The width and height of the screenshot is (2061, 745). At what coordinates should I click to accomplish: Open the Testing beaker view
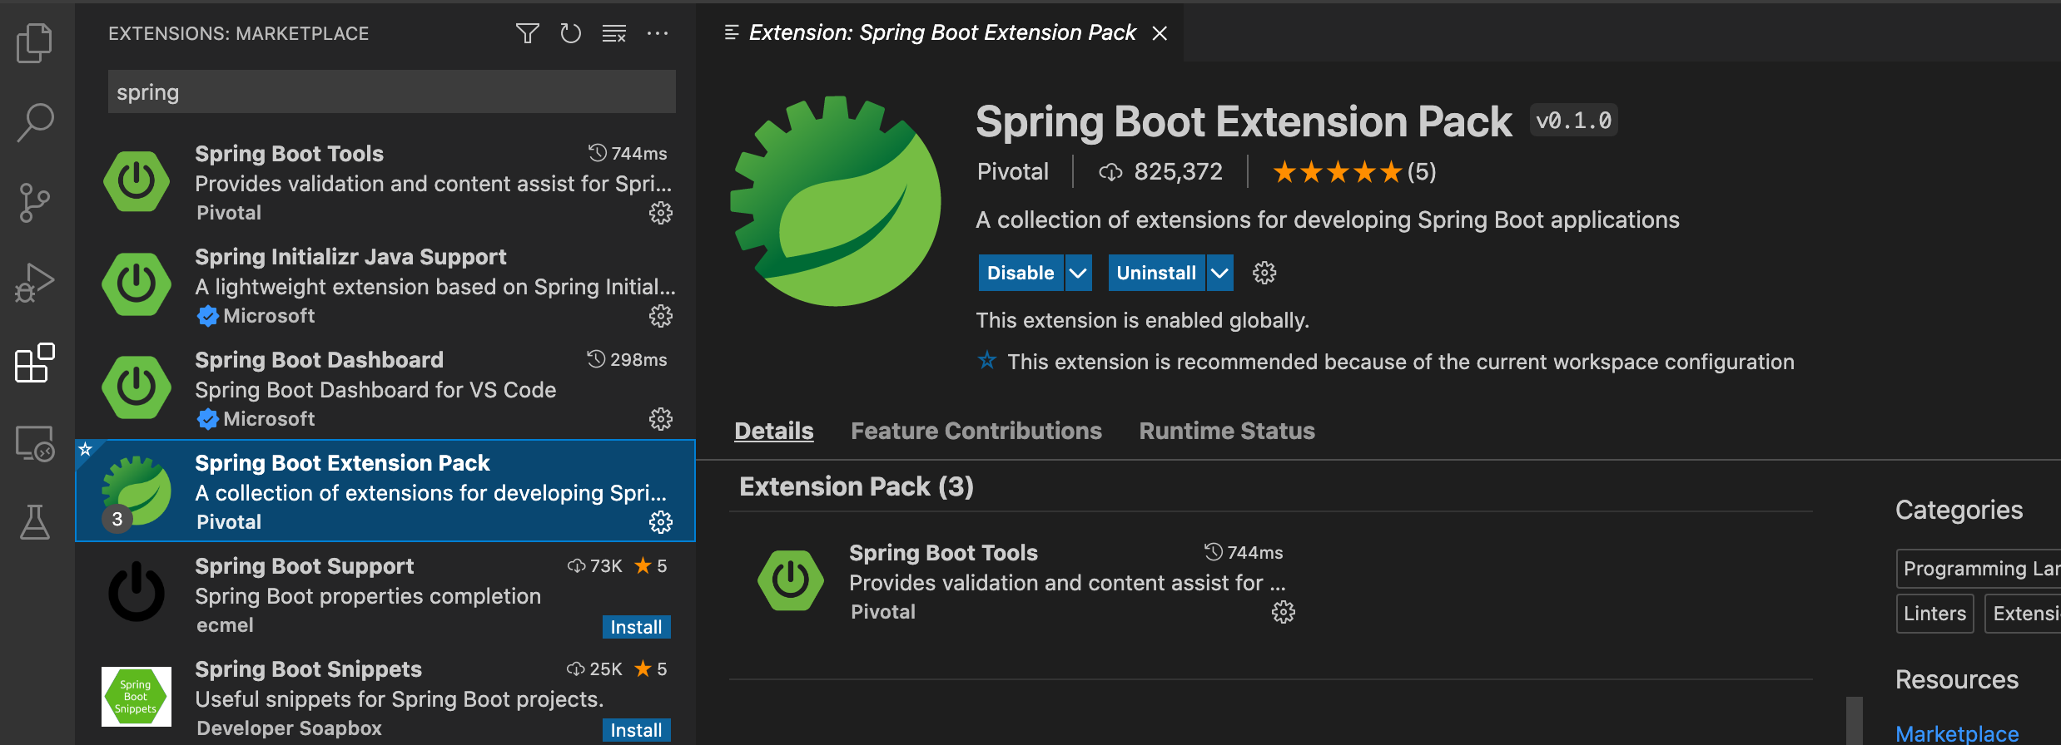coord(35,522)
